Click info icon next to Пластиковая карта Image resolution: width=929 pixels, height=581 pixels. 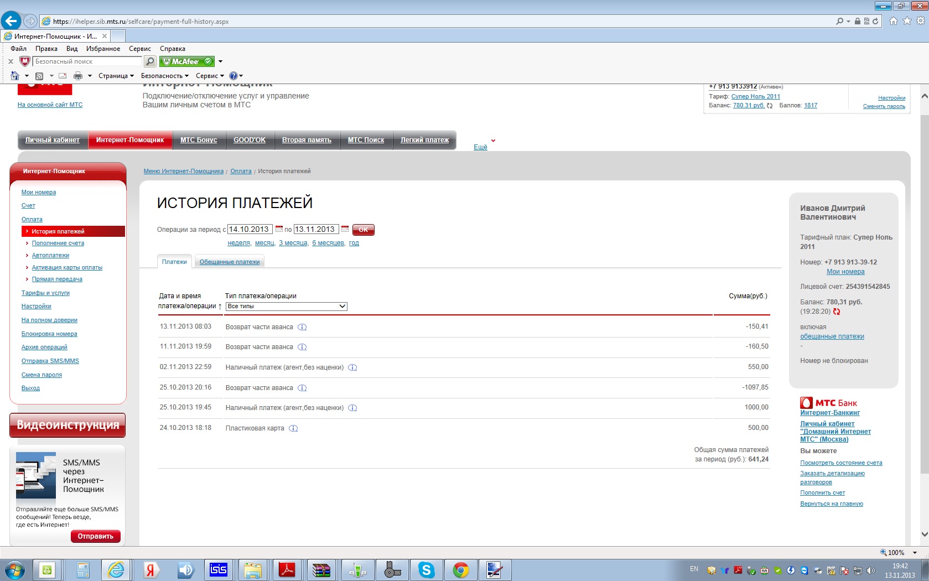click(x=293, y=428)
